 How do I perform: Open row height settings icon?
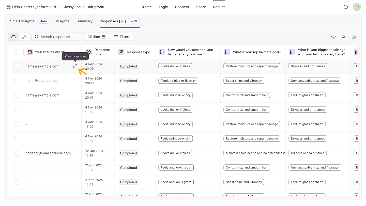pos(333,37)
